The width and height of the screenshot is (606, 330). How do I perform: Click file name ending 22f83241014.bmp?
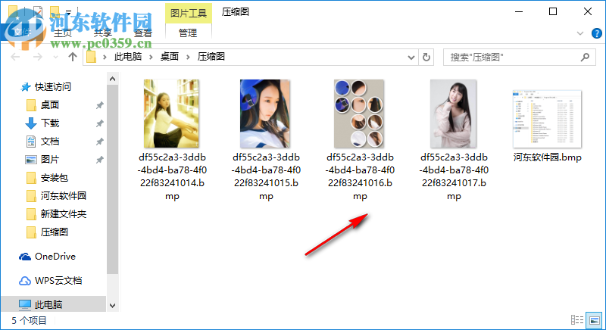pyautogui.click(x=173, y=176)
